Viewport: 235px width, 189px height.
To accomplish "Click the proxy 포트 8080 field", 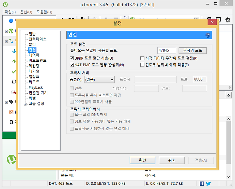I will 200,79.
